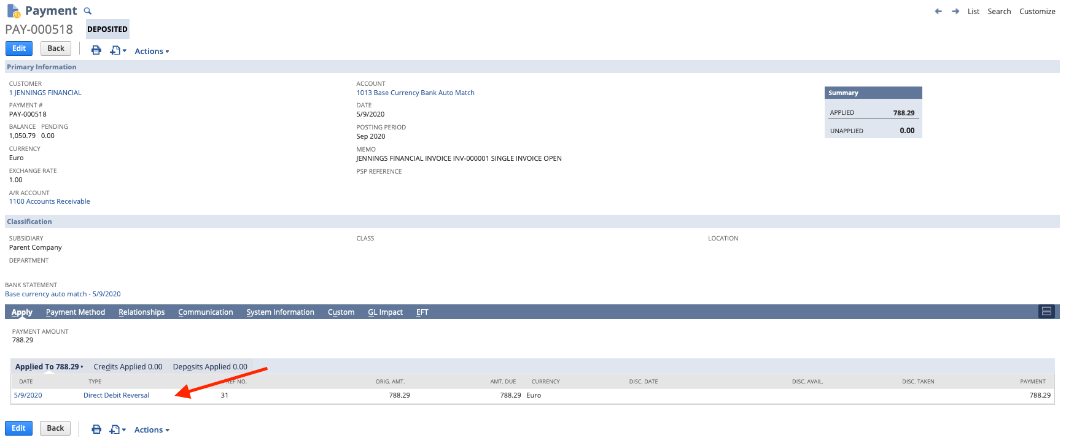Open the top new-document icon dropdown
1066x443 pixels.
[118, 50]
